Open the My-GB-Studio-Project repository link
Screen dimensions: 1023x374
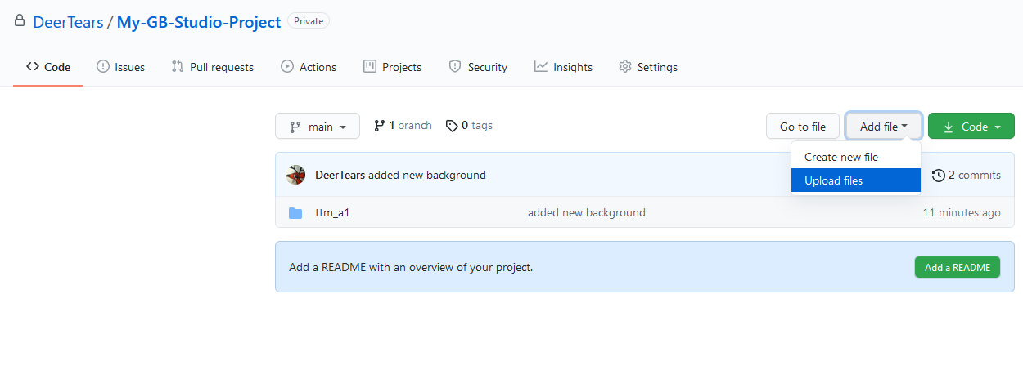(199, 22)
